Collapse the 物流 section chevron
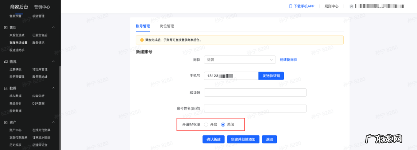The width and height of the screenshot is (417, 150). point(53,62)
